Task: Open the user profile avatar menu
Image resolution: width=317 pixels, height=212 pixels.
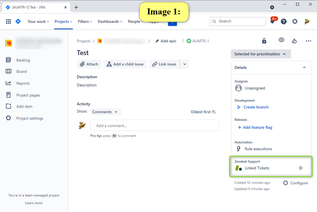Action: tap(307, 22)
